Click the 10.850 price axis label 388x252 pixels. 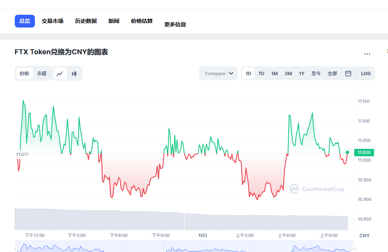coord(364,219)
